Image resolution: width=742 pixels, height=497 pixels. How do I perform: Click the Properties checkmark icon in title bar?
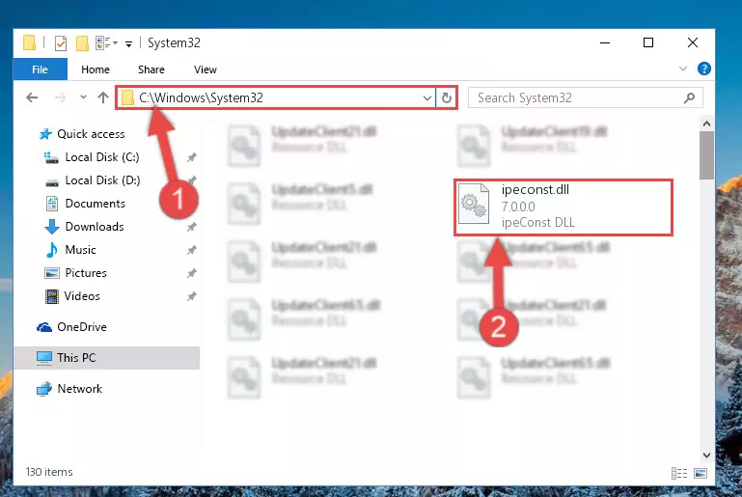pos(61,43)
